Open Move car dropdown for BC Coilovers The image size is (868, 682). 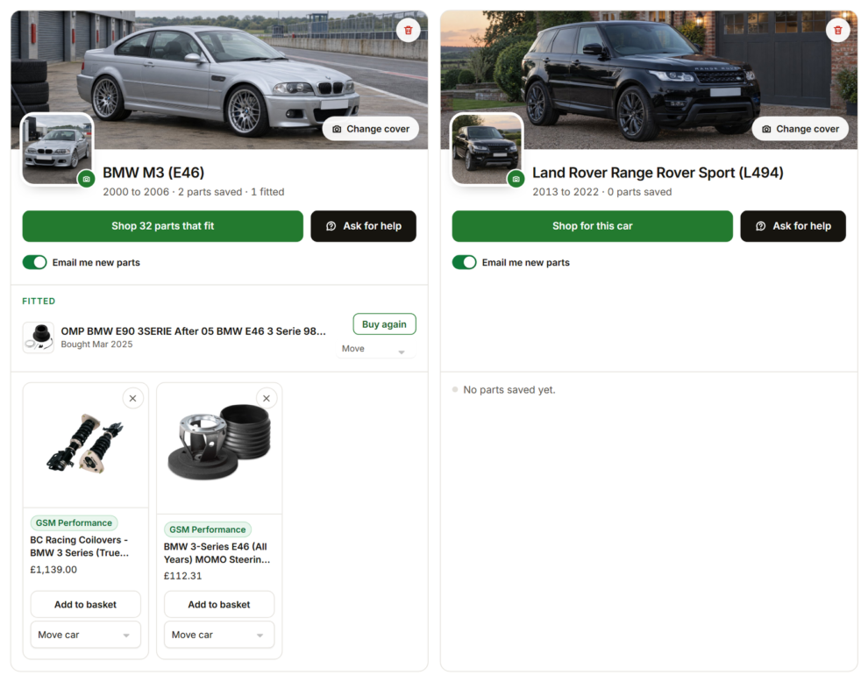(85, 635)
